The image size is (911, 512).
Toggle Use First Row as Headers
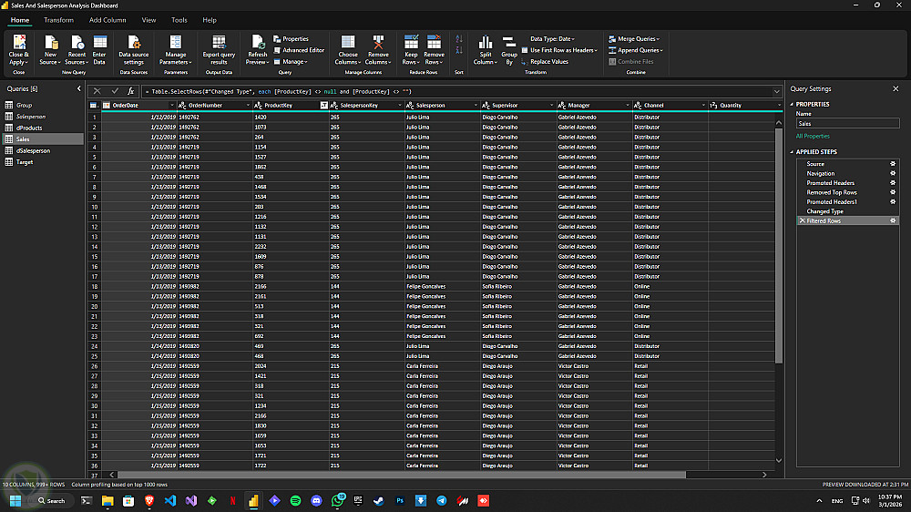pos(561,50)
